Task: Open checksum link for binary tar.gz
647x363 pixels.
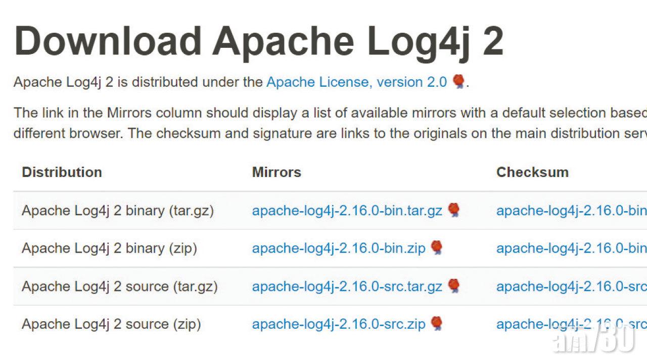Action: coord(572,210)
